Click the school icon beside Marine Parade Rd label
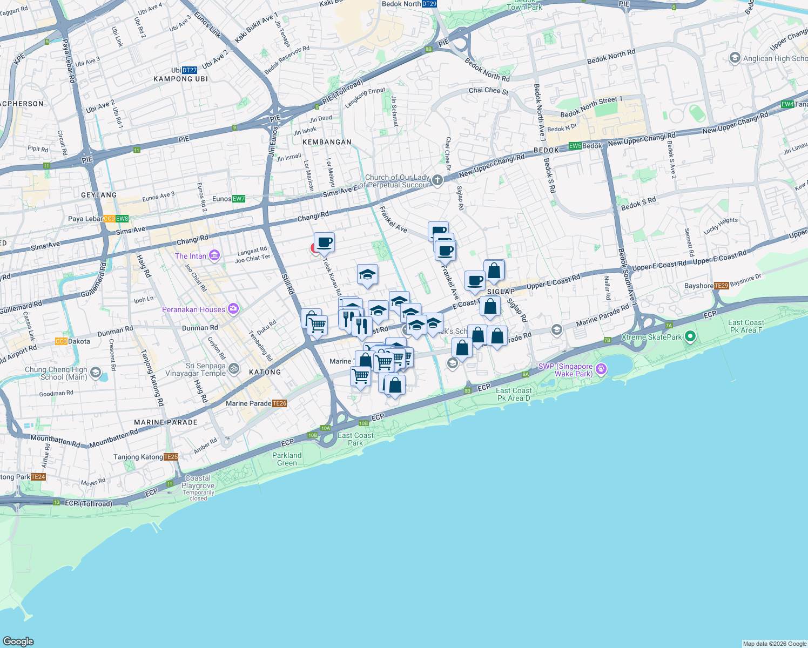The width and height of the screenshot is (808, 648). point(557,329)
